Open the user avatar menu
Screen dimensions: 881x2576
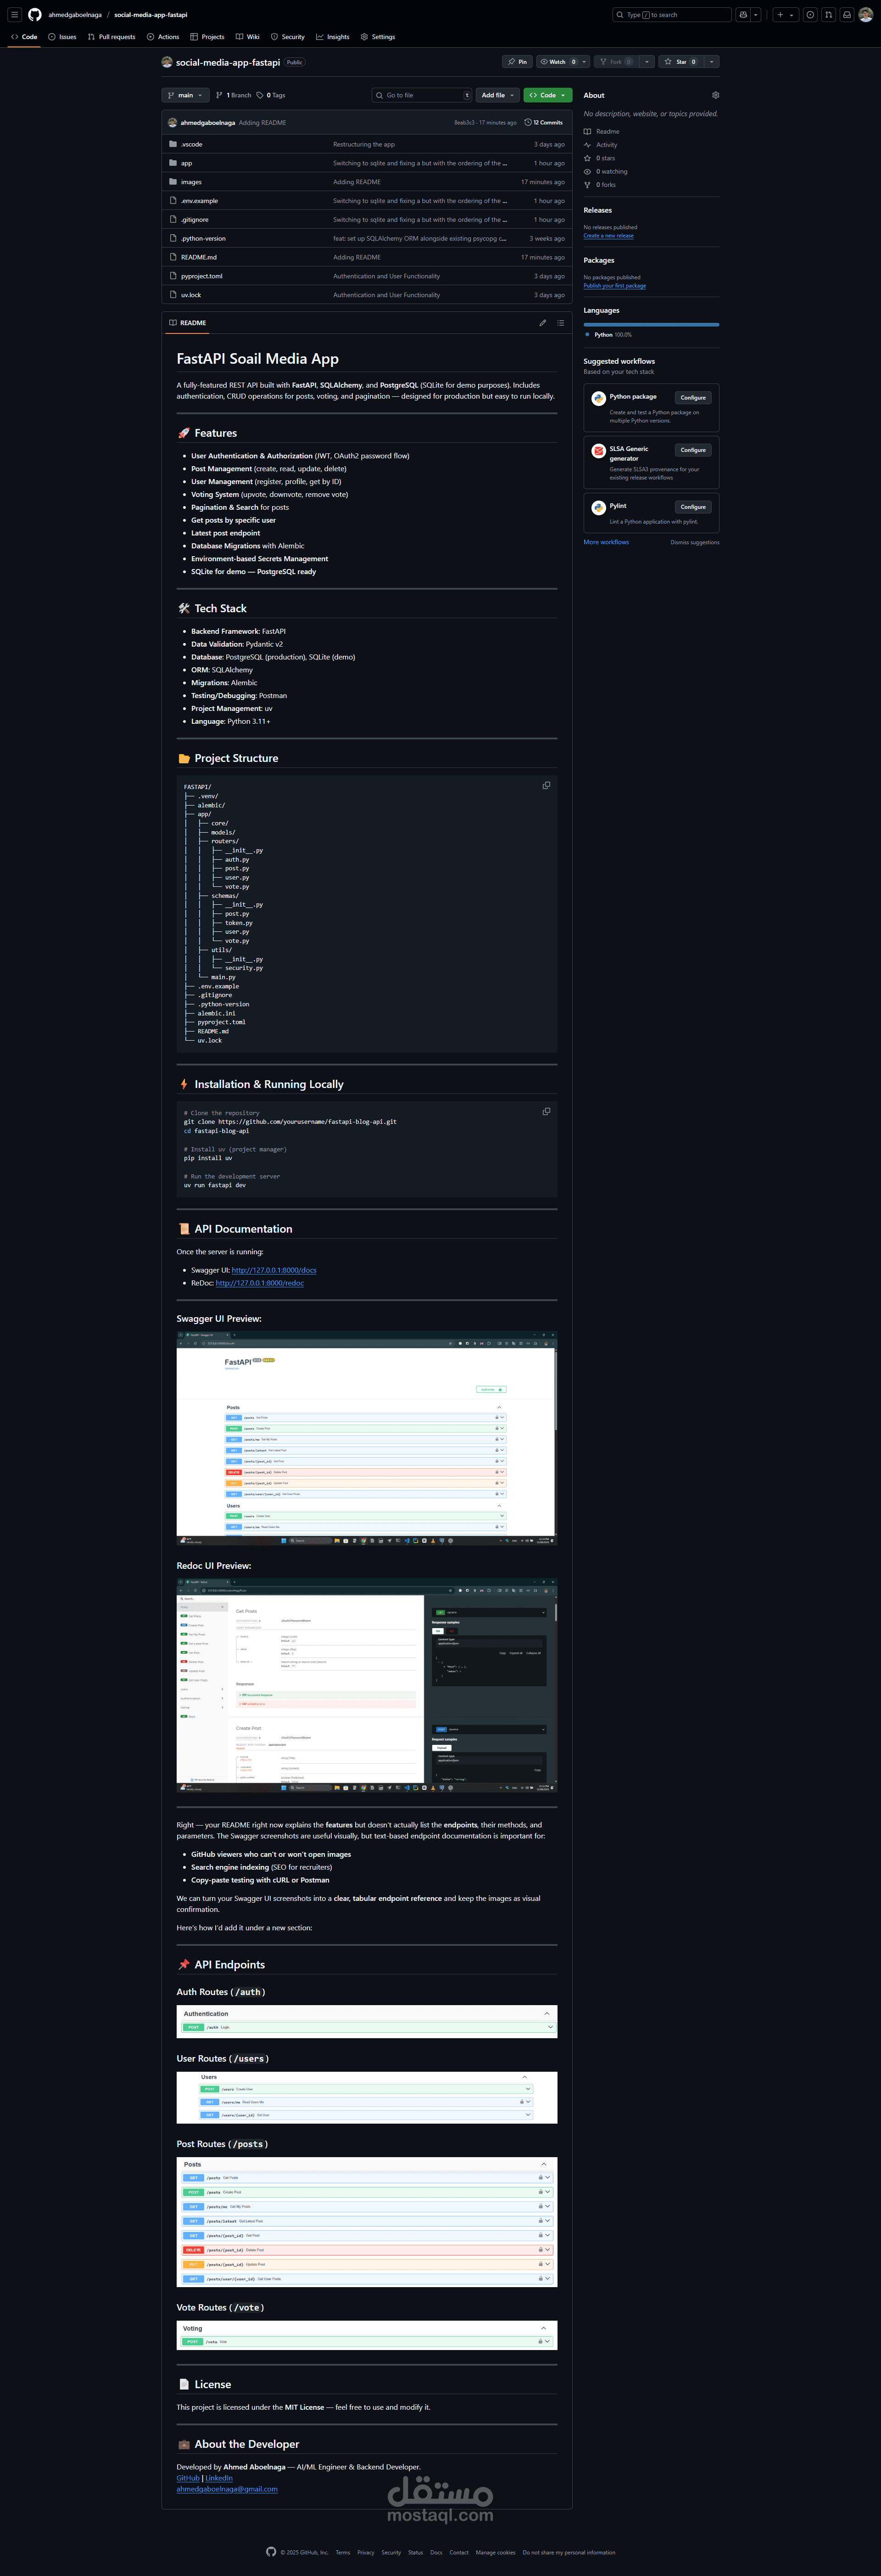point(865,15)
